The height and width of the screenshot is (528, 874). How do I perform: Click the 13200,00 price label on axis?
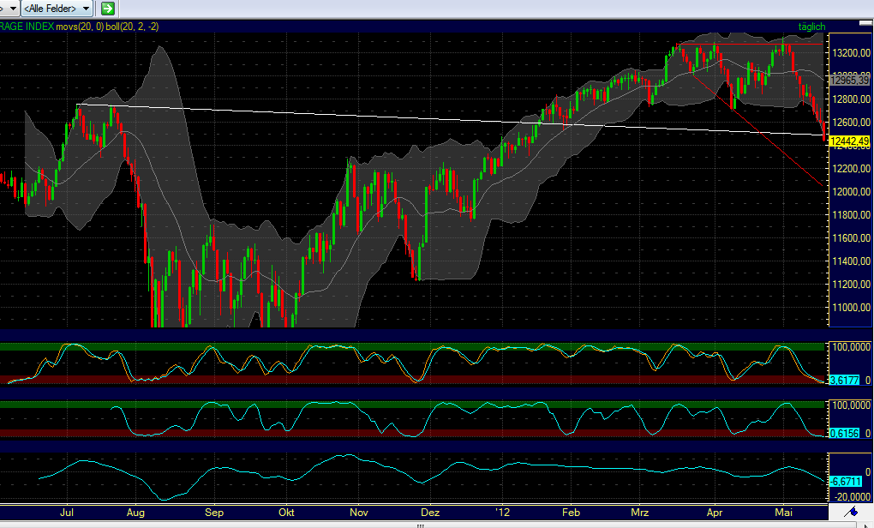point(853,51)
